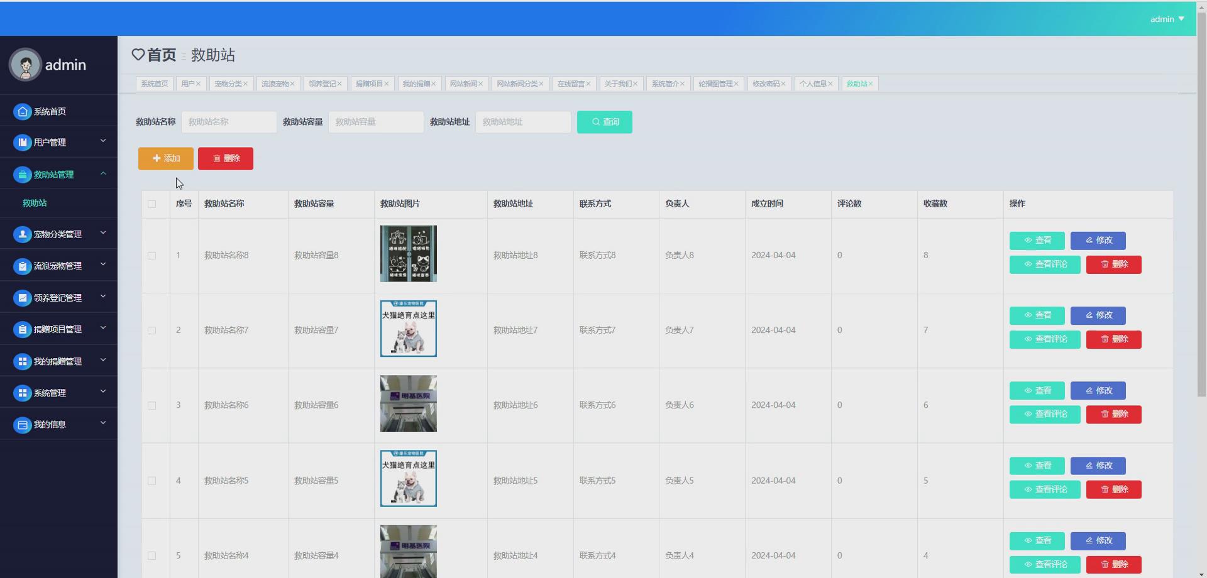Tick the select-all checkbox in the table header
The width and height of the screenshot is (1207, 578).
[152, 204]
